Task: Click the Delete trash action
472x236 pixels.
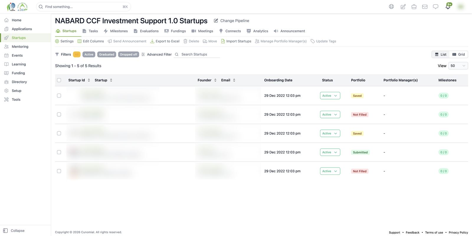Action: [191, 41]
